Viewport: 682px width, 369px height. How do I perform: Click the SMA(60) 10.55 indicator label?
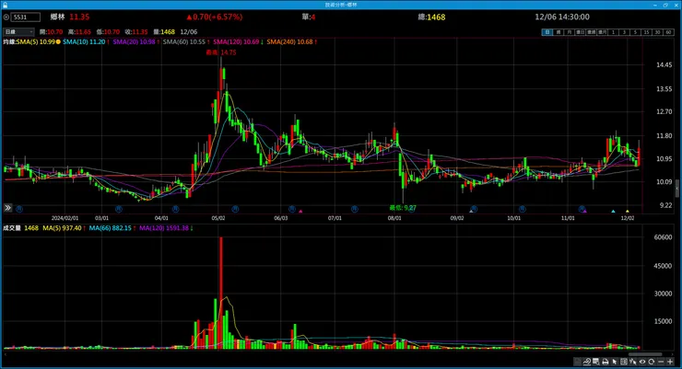(184, 41)
